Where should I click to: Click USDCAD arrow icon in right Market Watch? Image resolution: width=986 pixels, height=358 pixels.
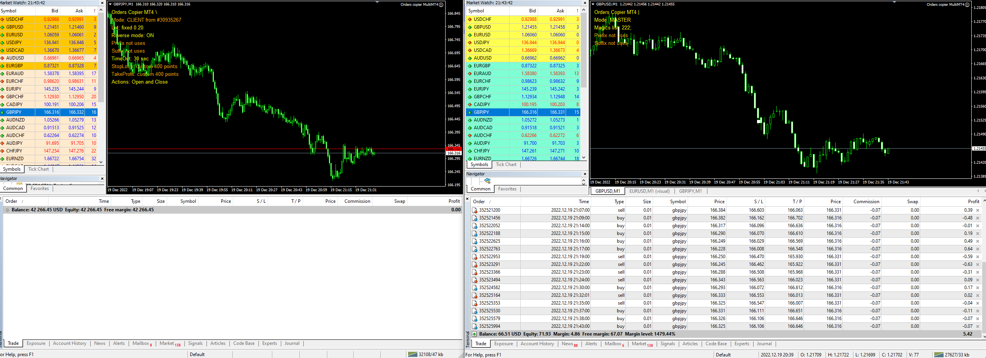coord(470,50)
